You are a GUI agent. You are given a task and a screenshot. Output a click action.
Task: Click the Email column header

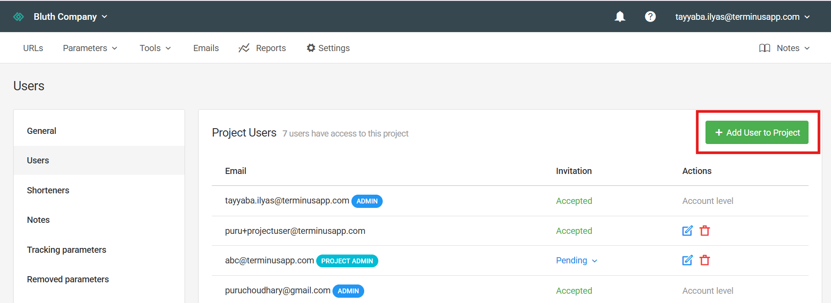pyautogui.click(x=236, y=171)
